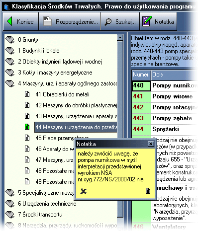Viewport: 198px width, 231px height.
Task: Select 45 Piece przemysłowe
Action: point(62,138)
